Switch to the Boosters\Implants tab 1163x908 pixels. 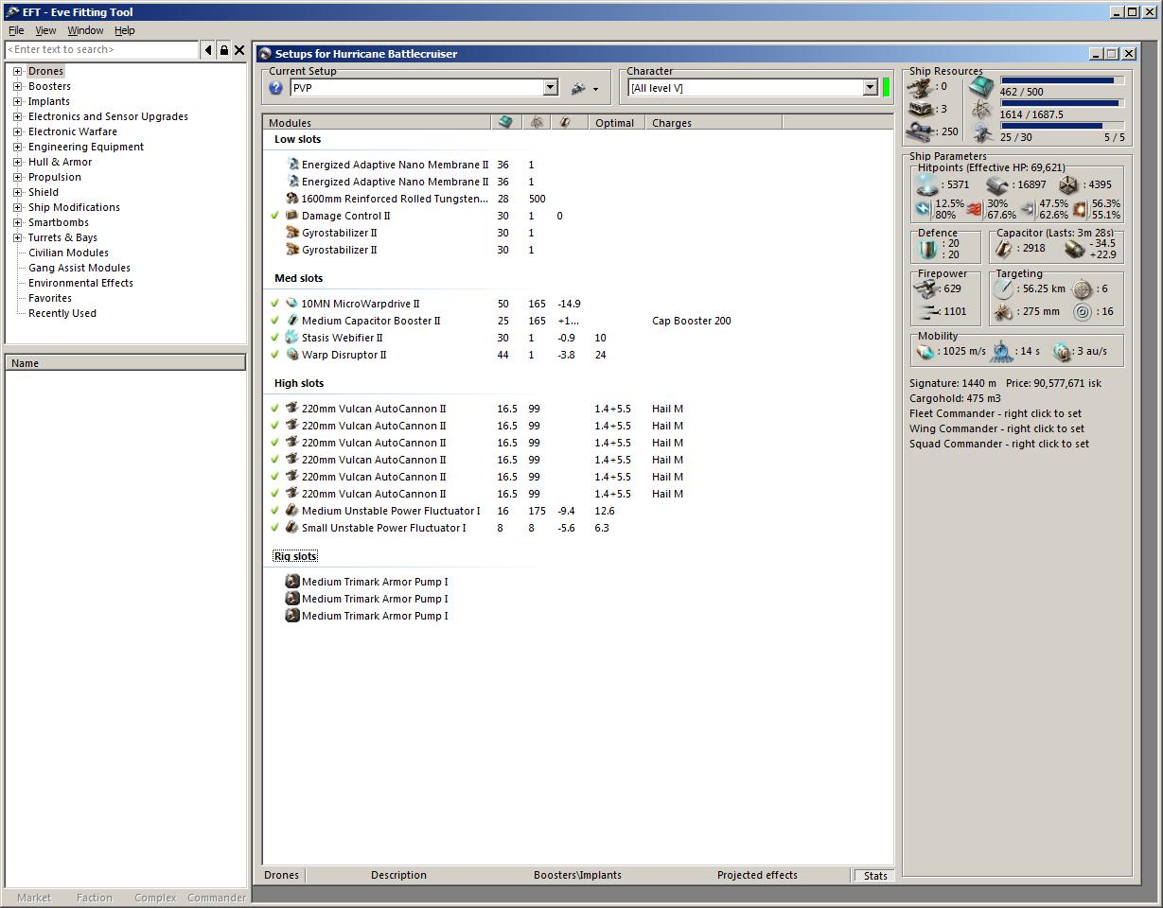[x=577, y=875]
